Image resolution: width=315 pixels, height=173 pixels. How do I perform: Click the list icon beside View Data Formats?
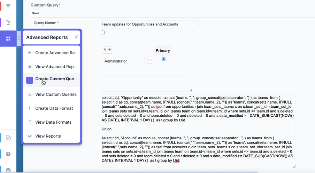click(x=30, y=122)
